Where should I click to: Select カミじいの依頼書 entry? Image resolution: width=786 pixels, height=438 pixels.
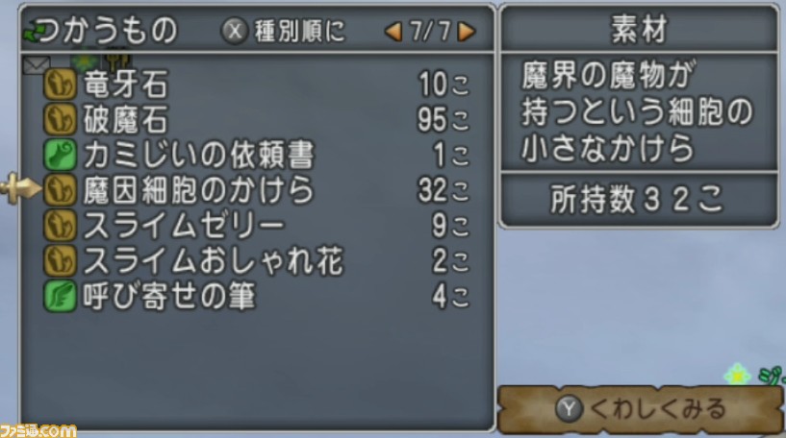click(257, 155)
